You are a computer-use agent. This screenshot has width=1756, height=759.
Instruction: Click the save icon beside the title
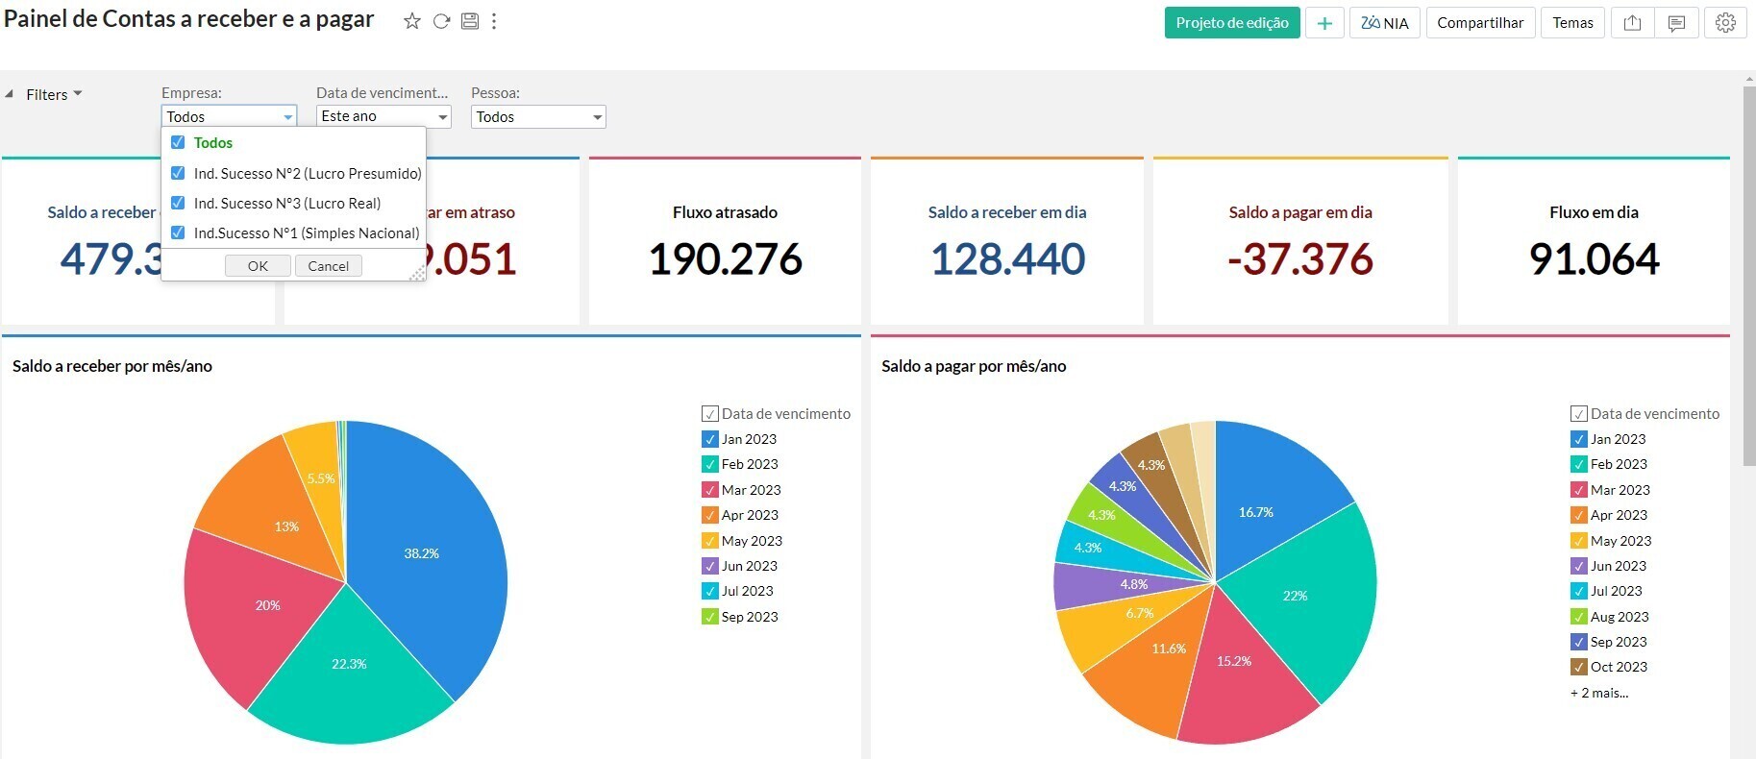pos(470,21)
